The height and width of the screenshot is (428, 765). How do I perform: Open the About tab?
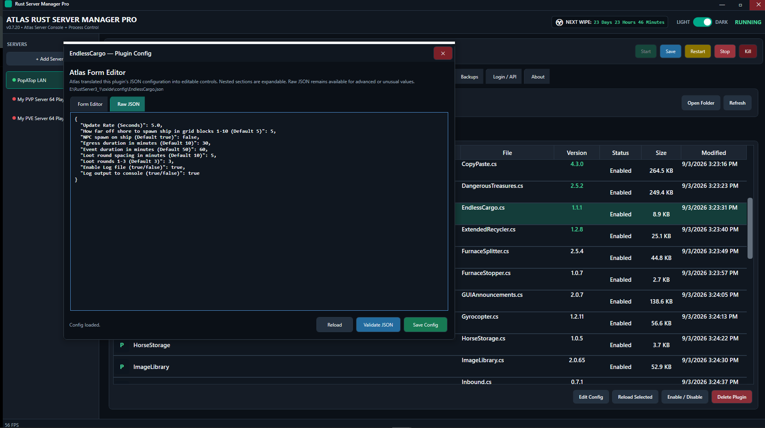tap(538, 77)
